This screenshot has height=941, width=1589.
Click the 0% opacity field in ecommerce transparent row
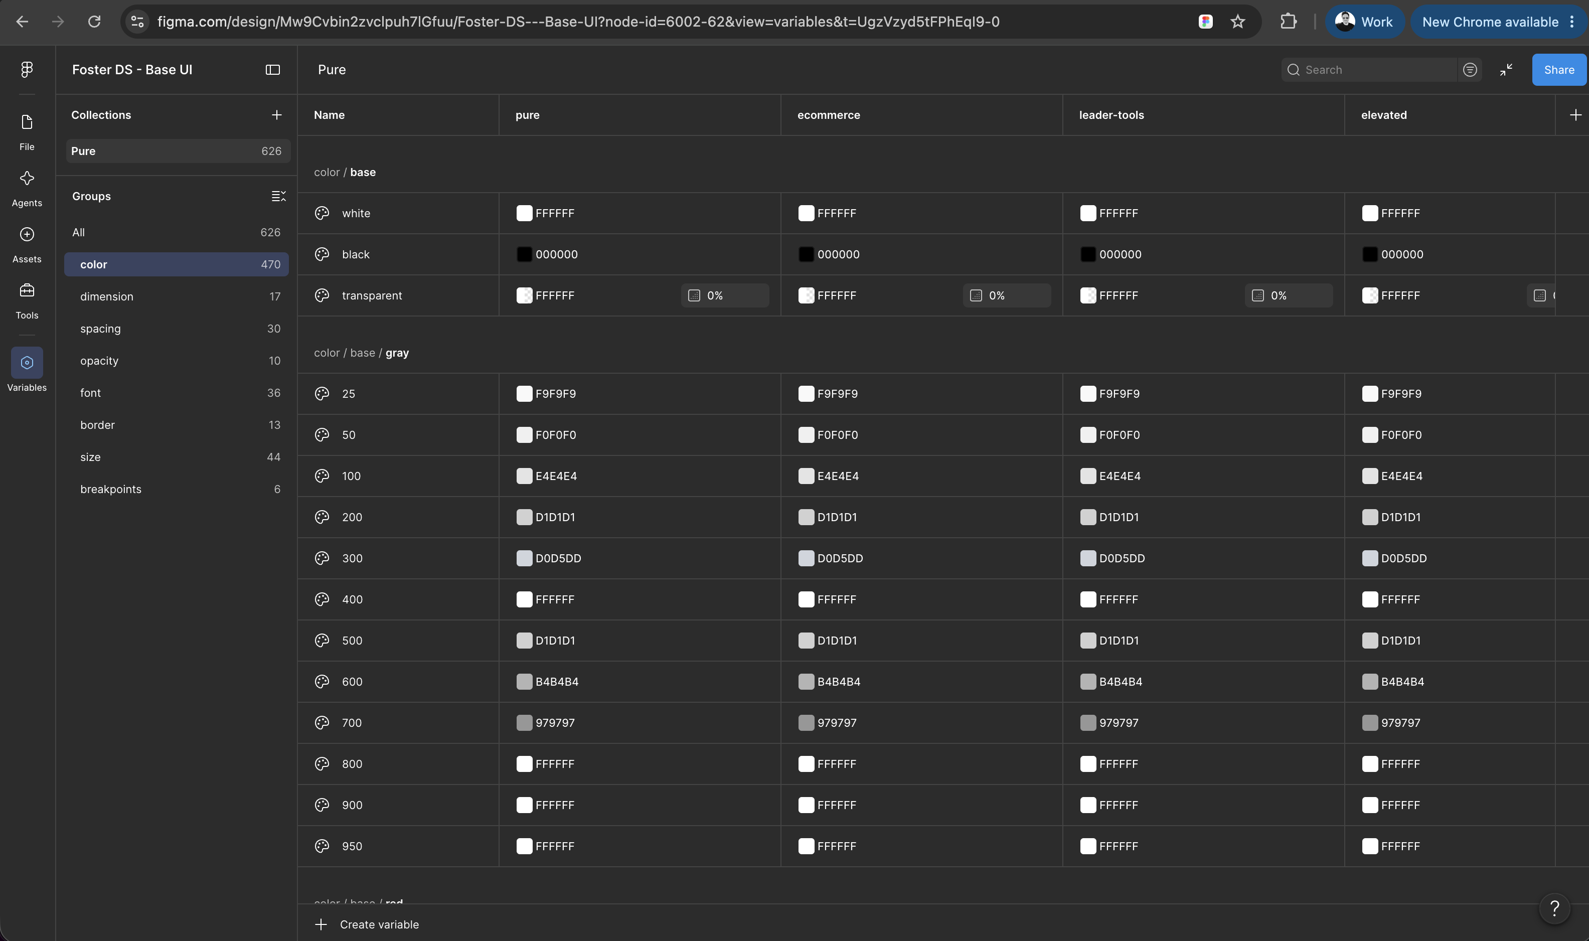[x=1006, y=295]
